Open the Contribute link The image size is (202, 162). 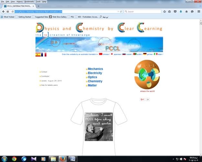[45, 76]
